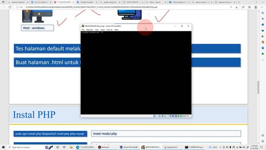
Task: Click the 'Instal PHP' slide heading
Action: (x=34, y=115)
